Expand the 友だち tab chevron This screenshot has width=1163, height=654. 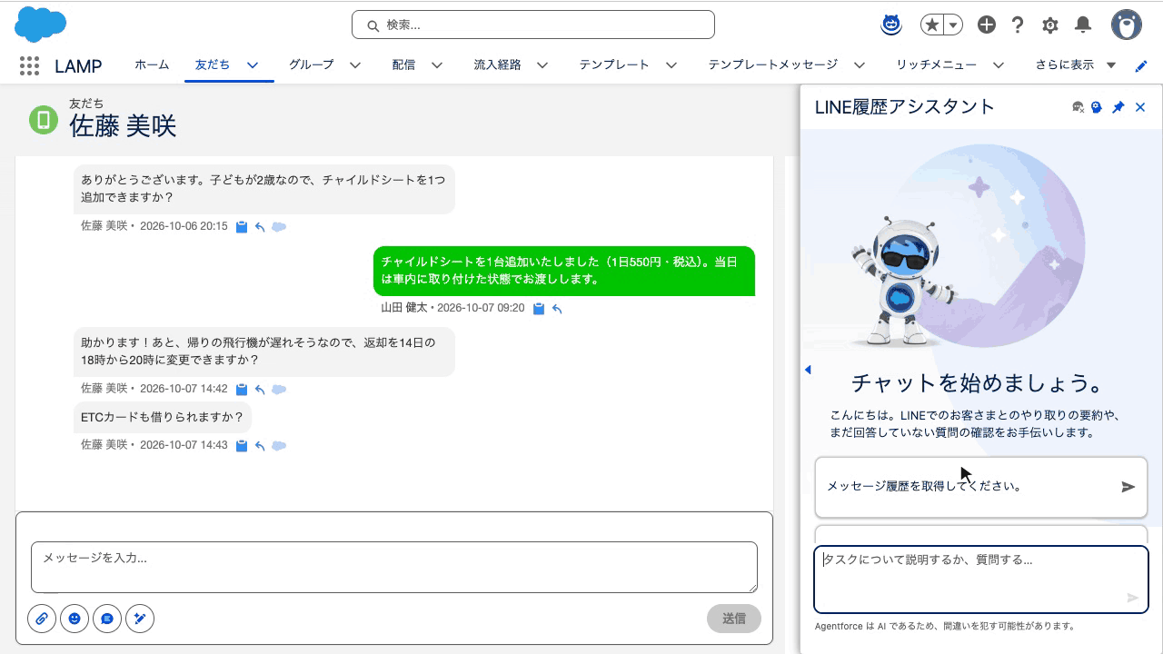tap(253, 64)
